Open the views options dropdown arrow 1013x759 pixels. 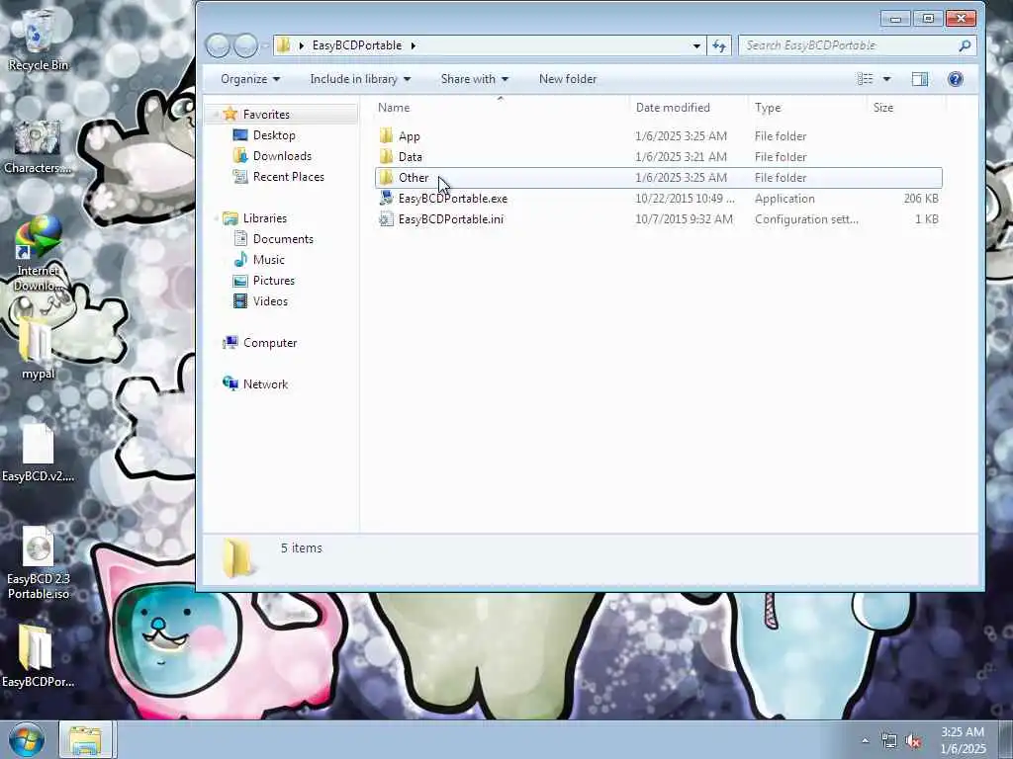pyautogui.click(x=886, y=79)
